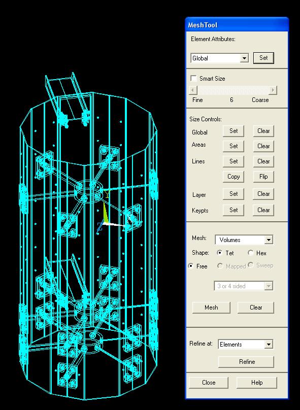Click the Smart Size slider left arrow

193,90
